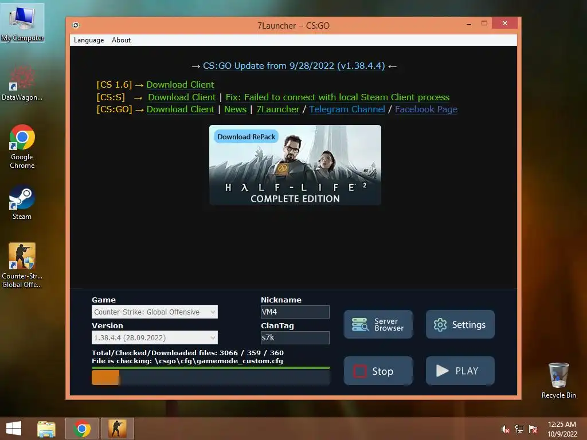This screenshot has width=587, height=440.
Task: Minimize the 7Launcher window
Action: (469, 24)
